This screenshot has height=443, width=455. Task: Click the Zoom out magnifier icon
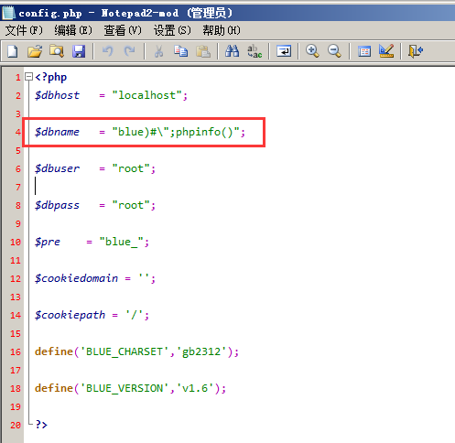(x=334, y=51)
